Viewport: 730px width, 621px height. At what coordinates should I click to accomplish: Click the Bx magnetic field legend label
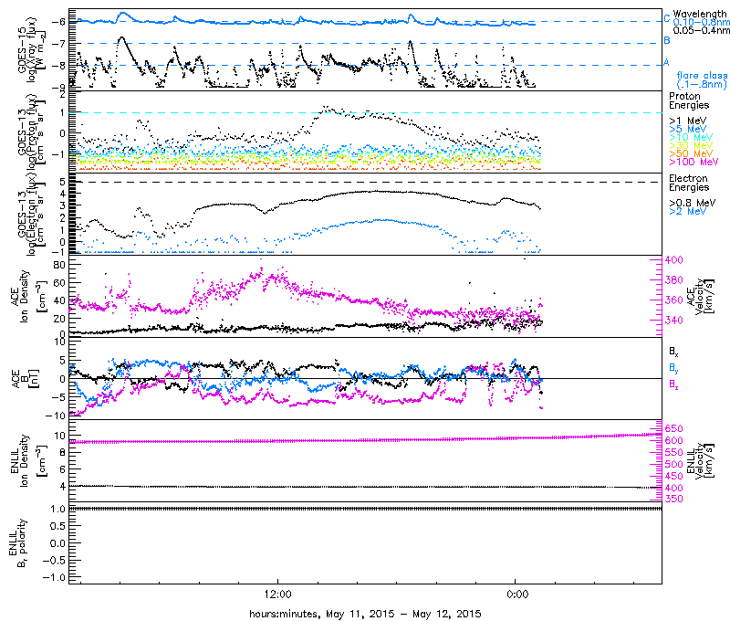tap(673, 352)
